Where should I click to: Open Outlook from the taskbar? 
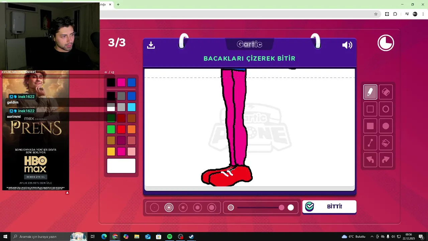pos(148,237)
